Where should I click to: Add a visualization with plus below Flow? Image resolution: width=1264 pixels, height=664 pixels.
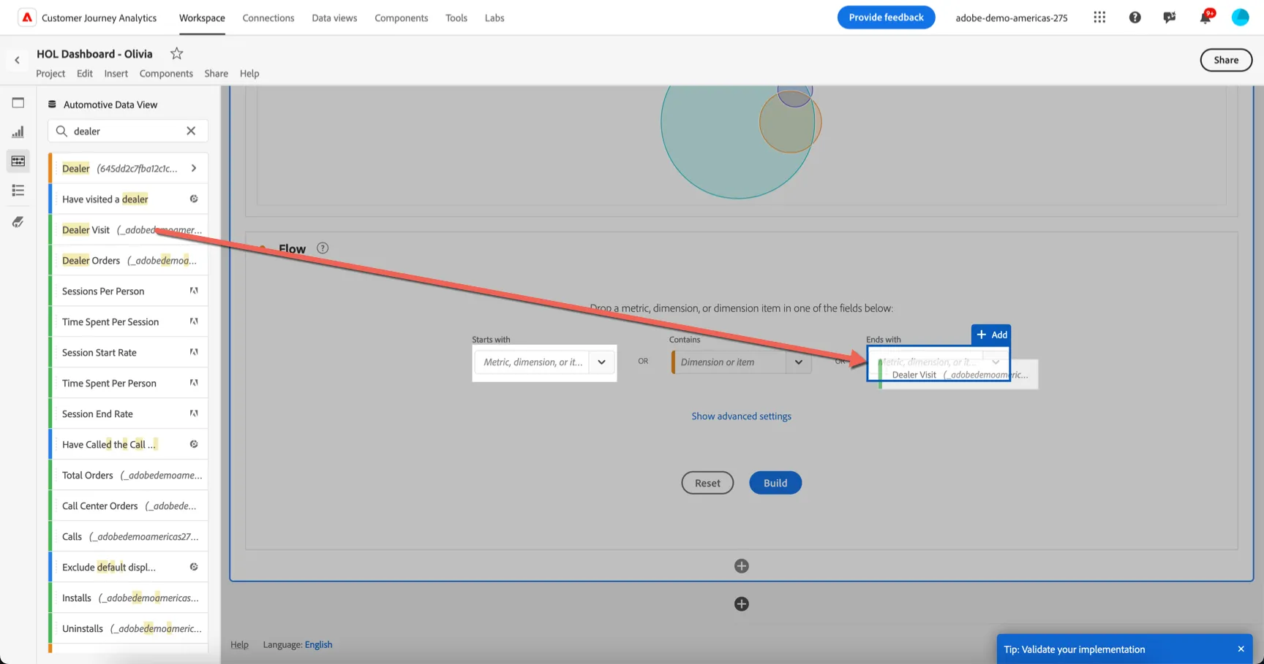click(x=741, y=566)
